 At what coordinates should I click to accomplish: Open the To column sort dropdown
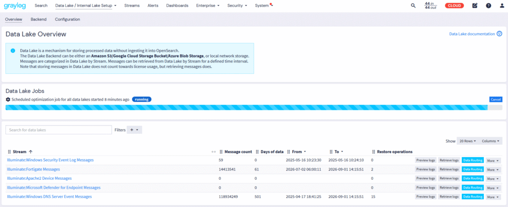[341, 152]
